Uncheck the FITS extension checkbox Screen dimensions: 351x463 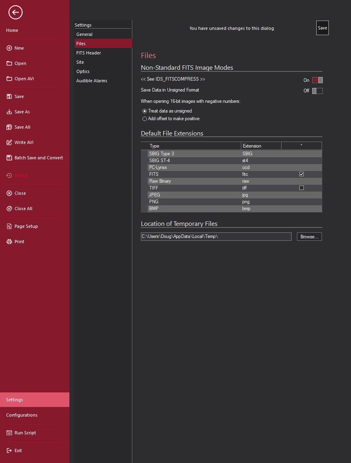point(301,174)
